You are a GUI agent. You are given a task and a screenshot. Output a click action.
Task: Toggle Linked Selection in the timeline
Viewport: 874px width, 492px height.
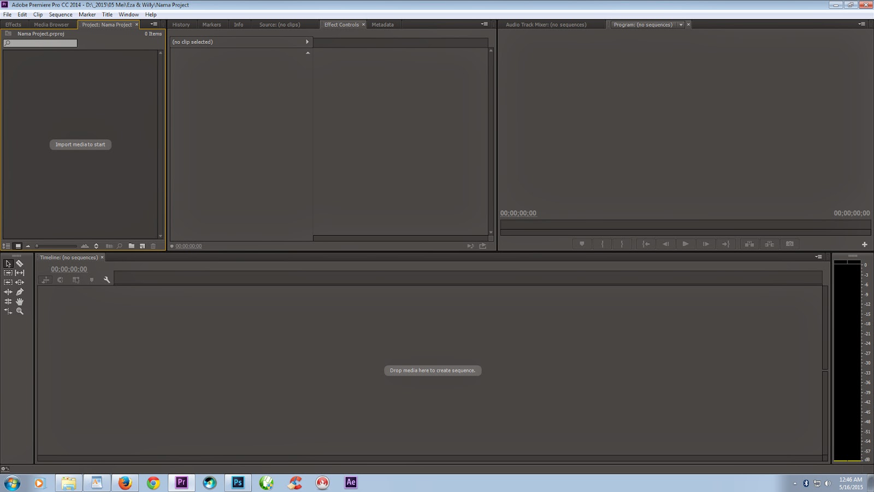(x=76, y=280)
